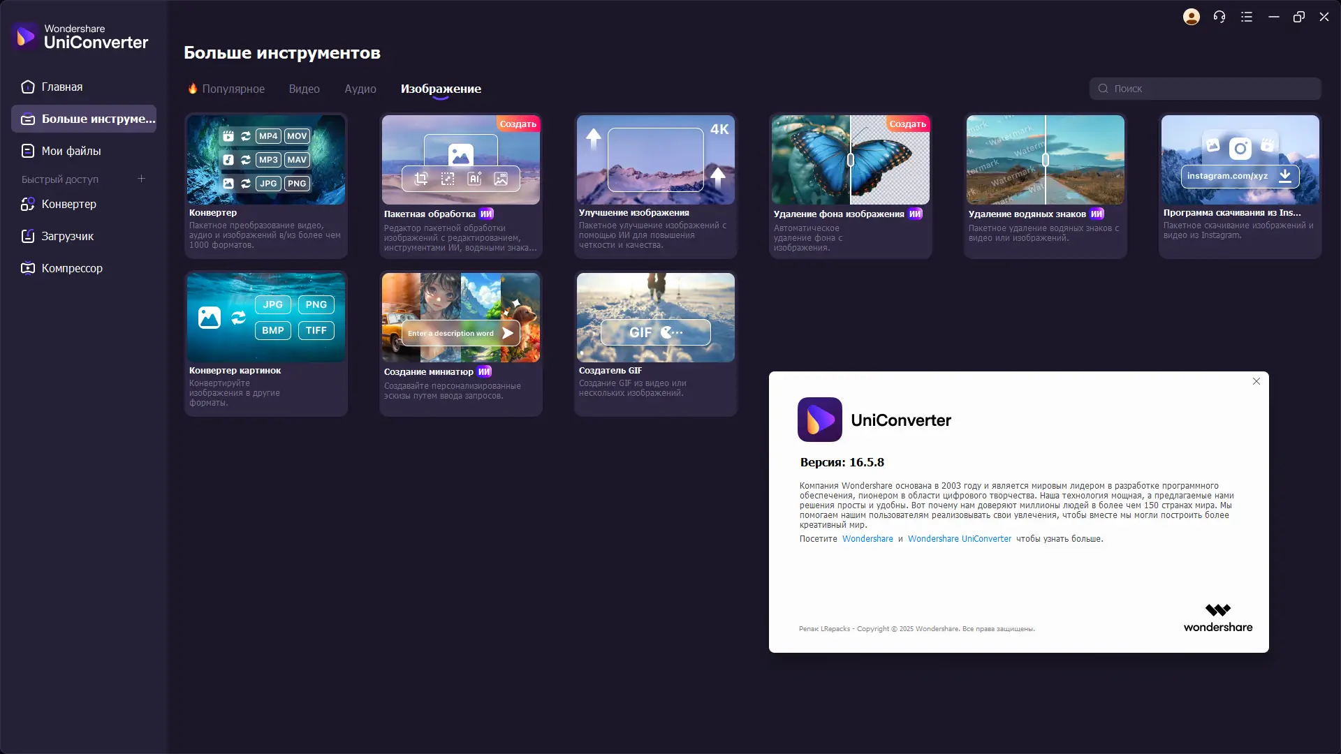Screen dimensions: 1341x754
Task: Open Загрузчик from the sidebar
Action: [x=67, y=236]
